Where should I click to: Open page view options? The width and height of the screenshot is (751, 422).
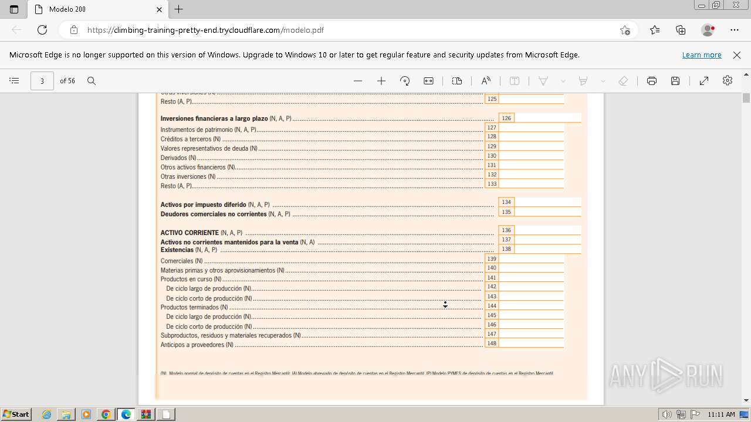[457, 81]
